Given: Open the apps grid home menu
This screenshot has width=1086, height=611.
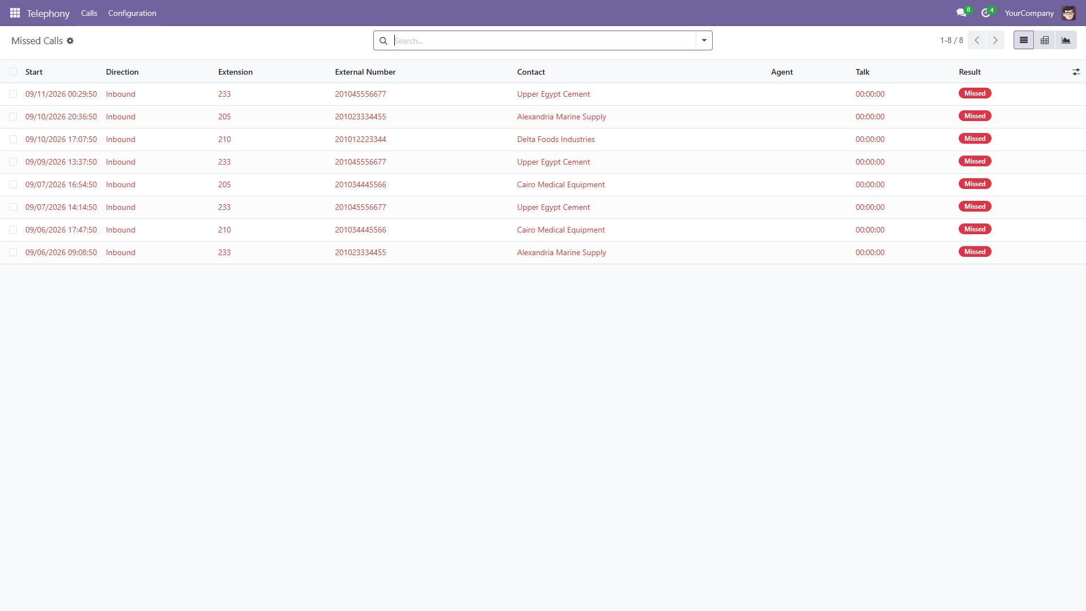Looking at the screenshot, I should (15, 12).
